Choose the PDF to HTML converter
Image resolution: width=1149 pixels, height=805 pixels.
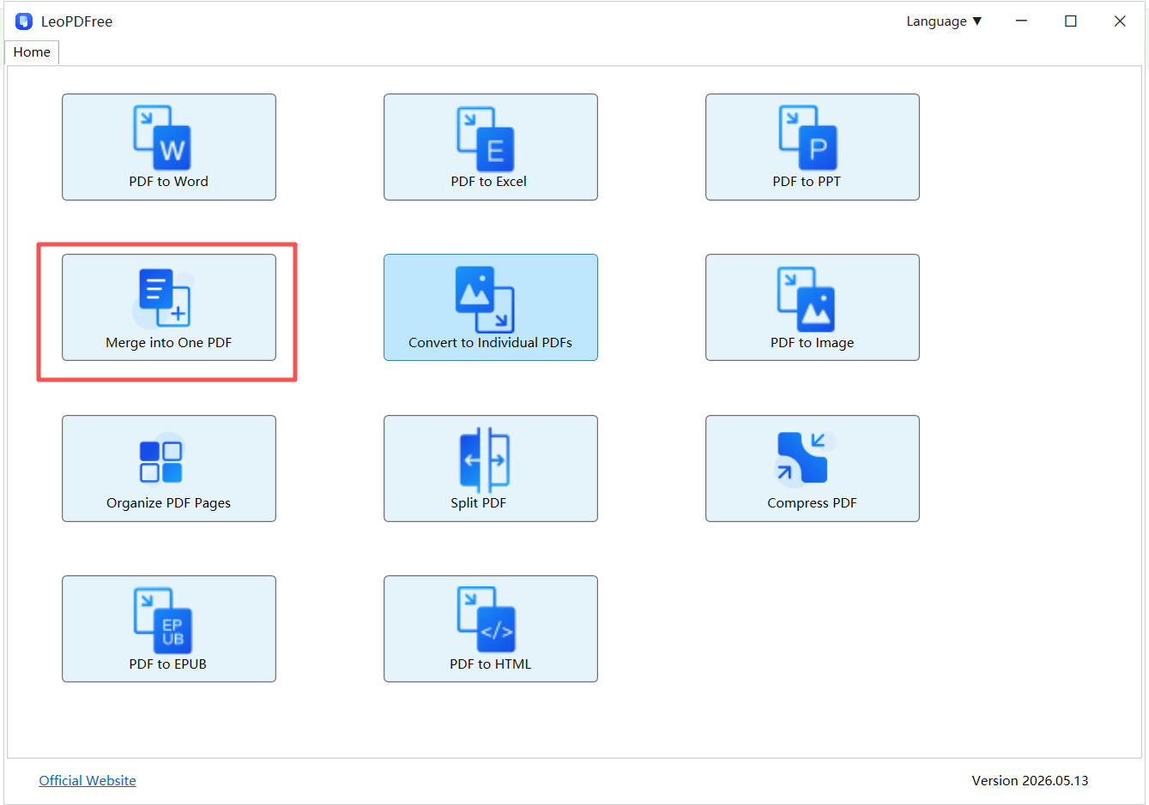pos(491,628)
